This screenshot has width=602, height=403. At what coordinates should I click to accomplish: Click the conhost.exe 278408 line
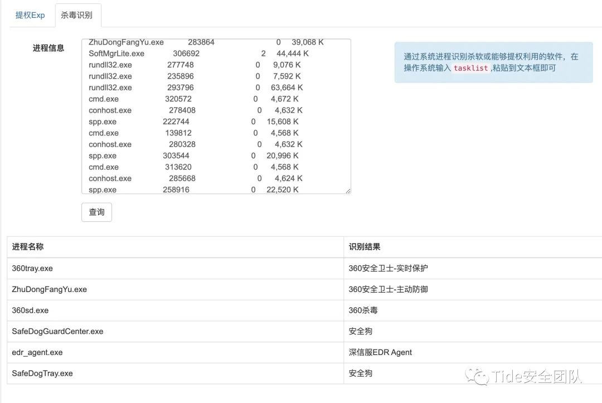point(196,110)
